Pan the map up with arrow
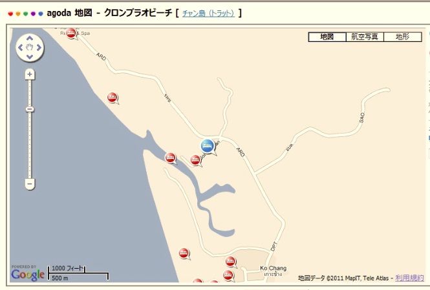 [30, 38]
